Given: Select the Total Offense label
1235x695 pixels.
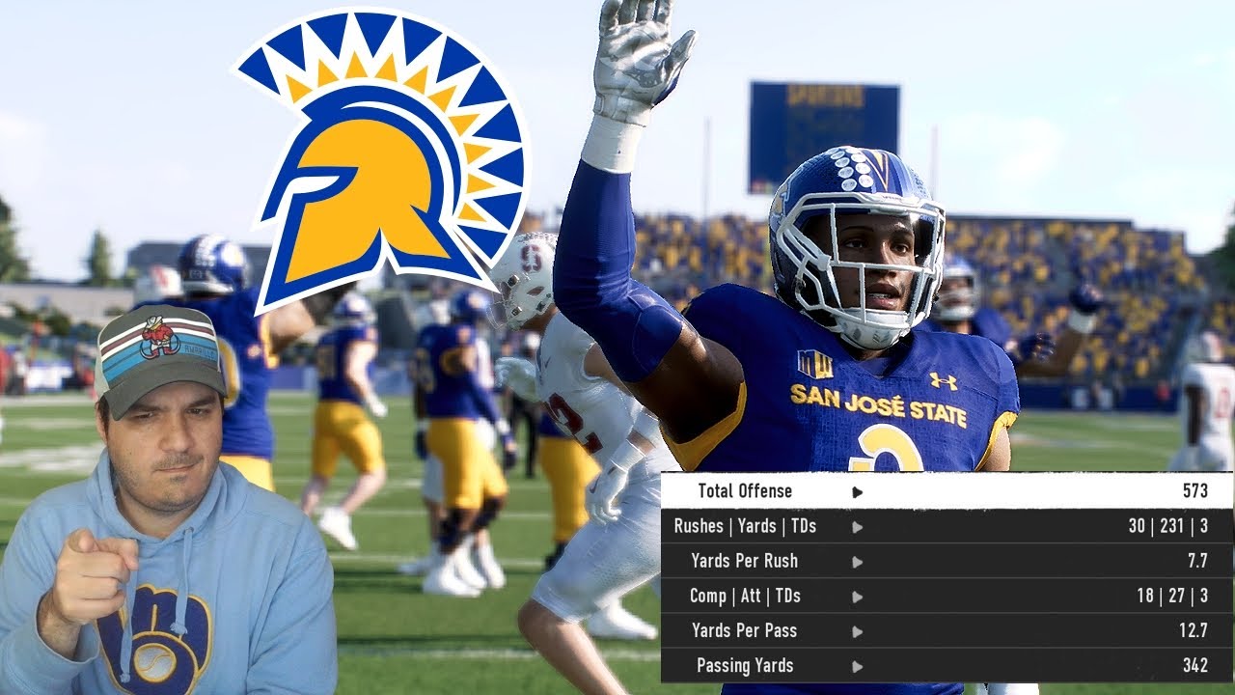Looking at the screenshot, I should [x=745, y=490].
